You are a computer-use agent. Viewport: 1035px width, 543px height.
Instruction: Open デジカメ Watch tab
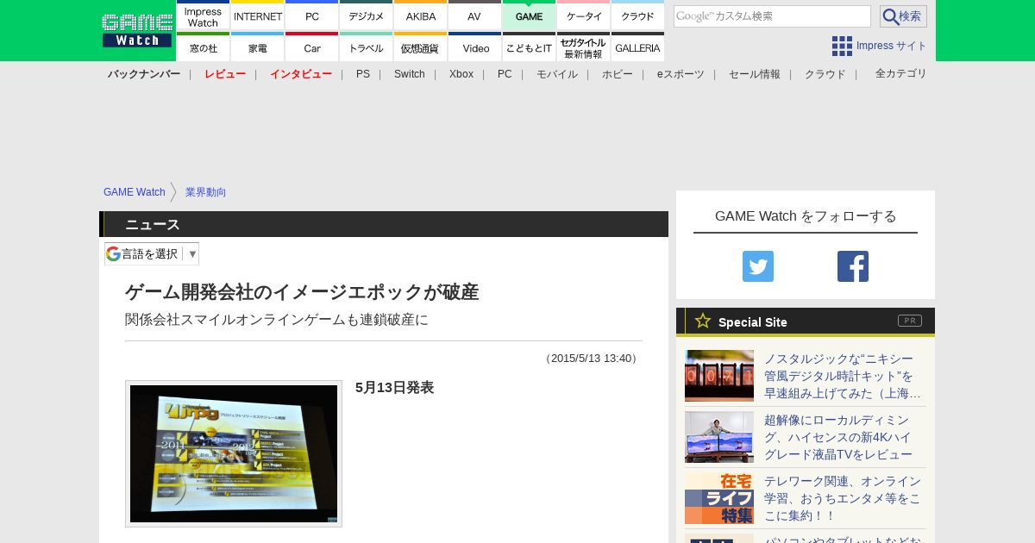click(367, 16)
